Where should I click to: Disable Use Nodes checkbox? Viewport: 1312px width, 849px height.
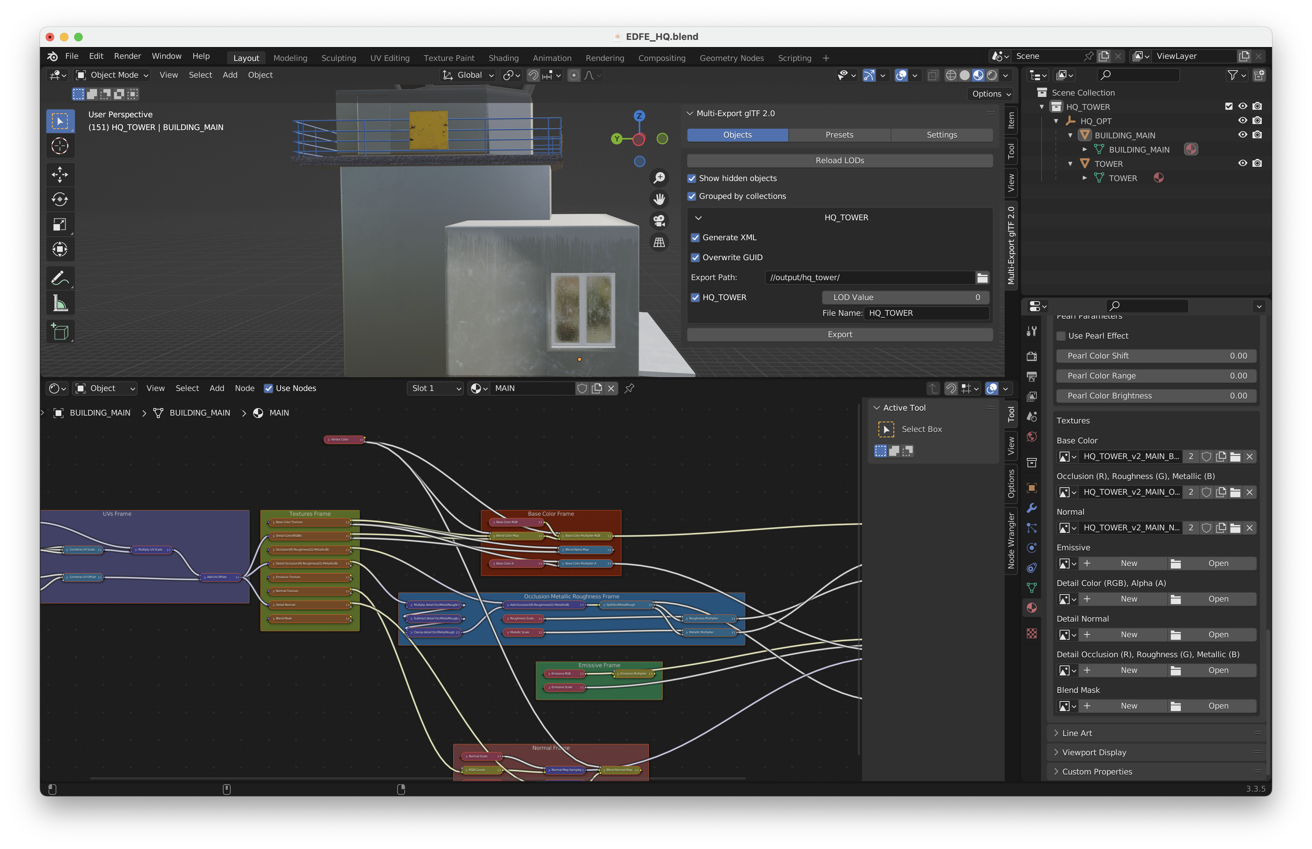268,389
